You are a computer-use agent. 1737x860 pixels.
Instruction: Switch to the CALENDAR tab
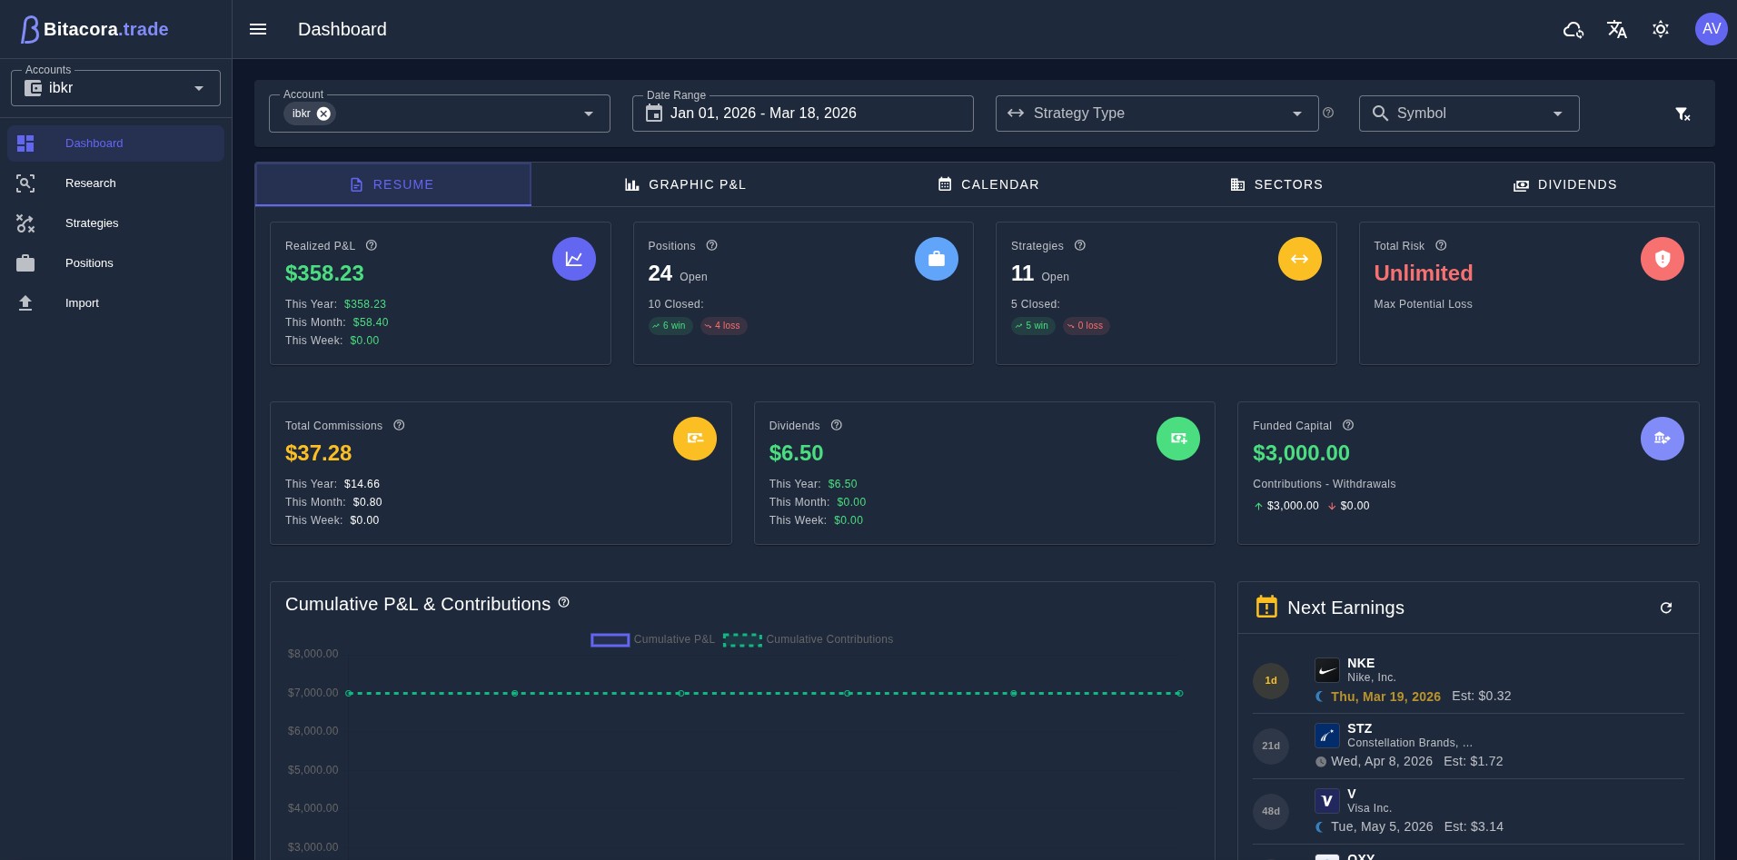(988, 184)
